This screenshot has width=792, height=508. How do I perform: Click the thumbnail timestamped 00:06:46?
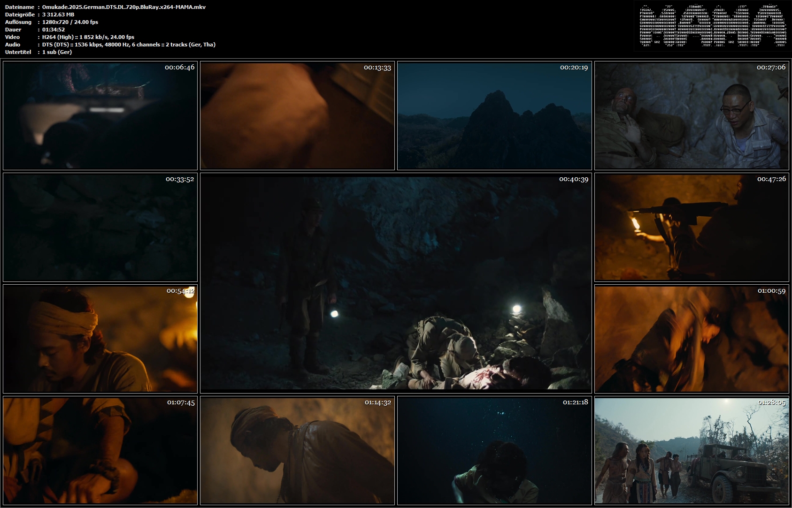[100, 115]
